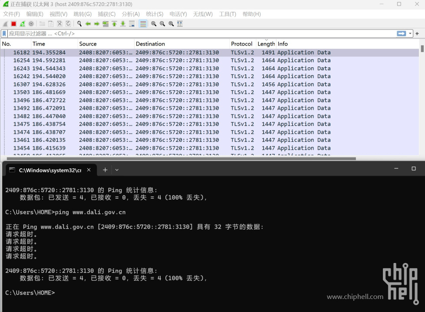
Task: Select packet number 16254
Action: (210, 60)
